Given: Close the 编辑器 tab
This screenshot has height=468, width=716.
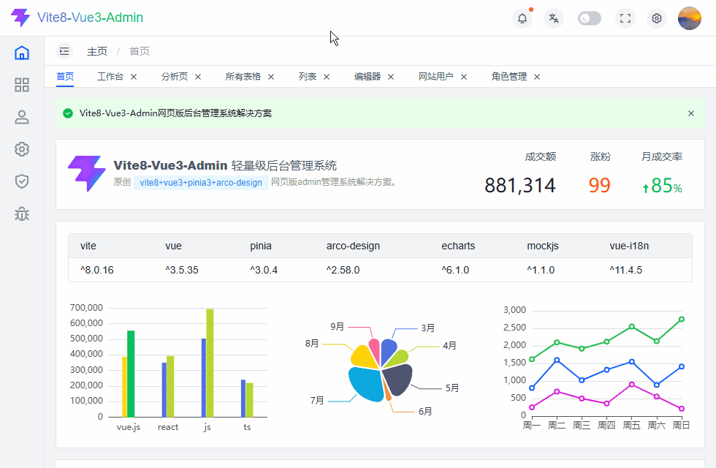Looking at the screenshot, I should pos(391,77).
